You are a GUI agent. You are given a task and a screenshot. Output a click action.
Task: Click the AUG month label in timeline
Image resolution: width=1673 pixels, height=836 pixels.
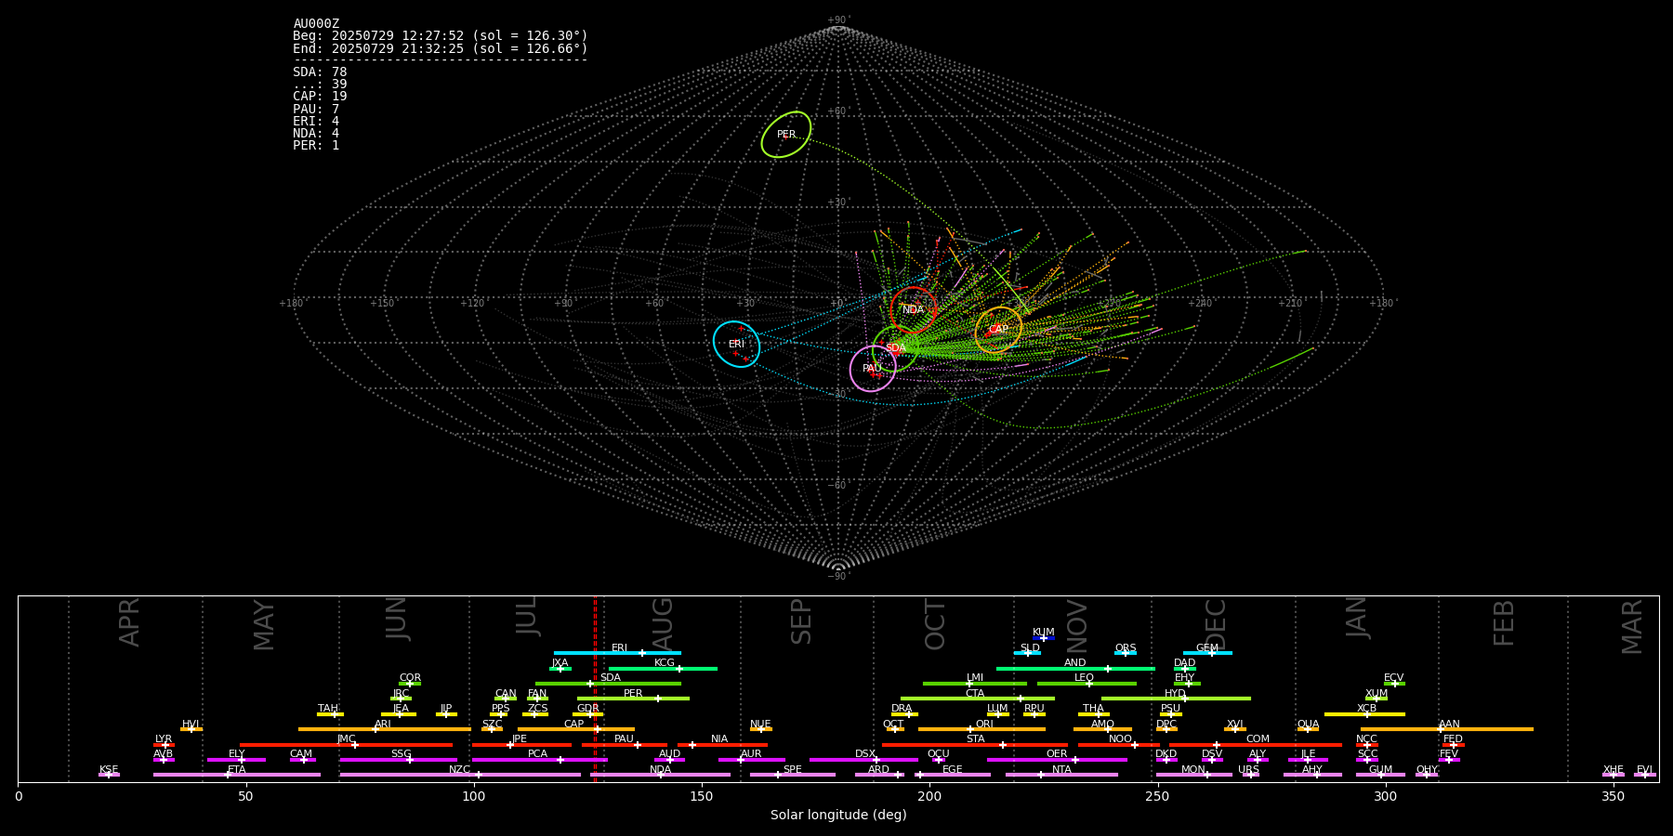coord(663,623)
